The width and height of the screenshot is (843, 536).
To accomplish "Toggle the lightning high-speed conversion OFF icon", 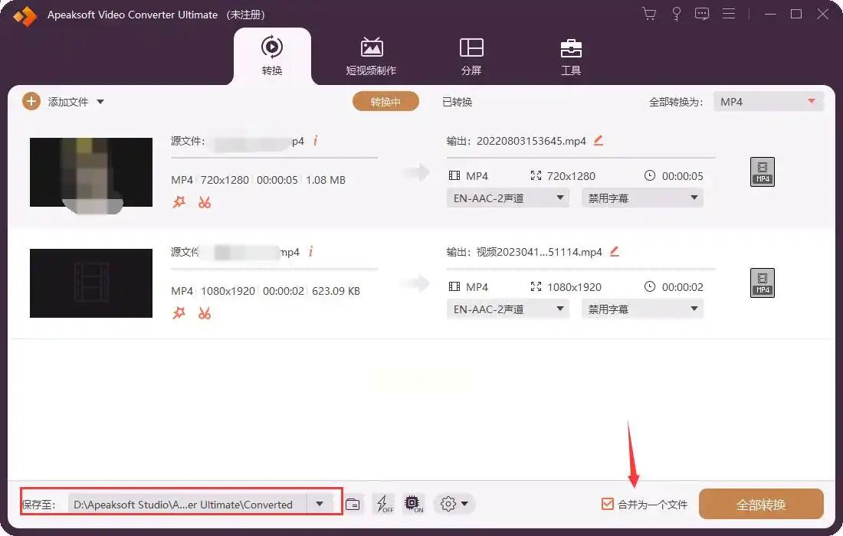I will click(385, 504).
